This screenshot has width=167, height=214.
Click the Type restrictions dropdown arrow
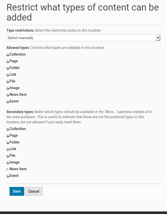tap(158, 38)
